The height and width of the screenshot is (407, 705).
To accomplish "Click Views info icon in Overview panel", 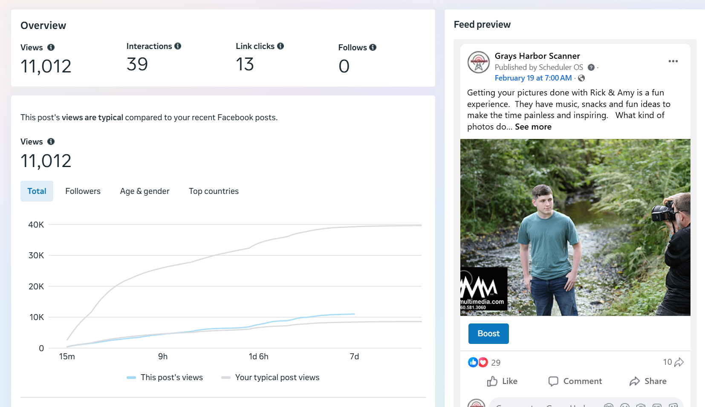I will coord(51,47).
